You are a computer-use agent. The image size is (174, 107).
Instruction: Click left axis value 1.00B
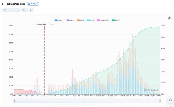pos(11,85)
